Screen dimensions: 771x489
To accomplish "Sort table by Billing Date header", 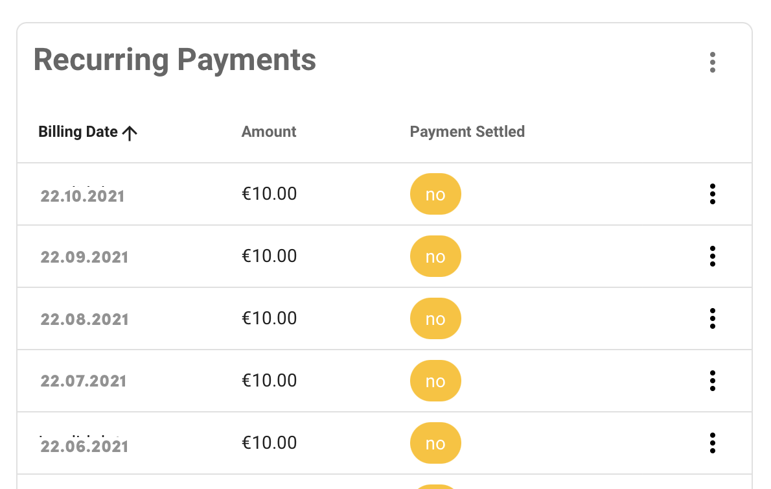I will (x=78, y=132).
